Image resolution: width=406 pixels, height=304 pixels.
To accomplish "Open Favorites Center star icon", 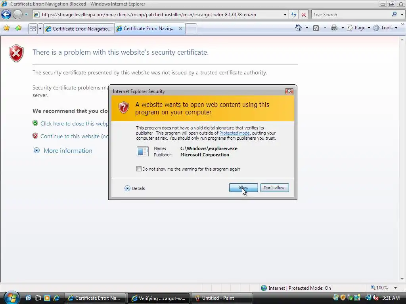I will pos(6,28).
